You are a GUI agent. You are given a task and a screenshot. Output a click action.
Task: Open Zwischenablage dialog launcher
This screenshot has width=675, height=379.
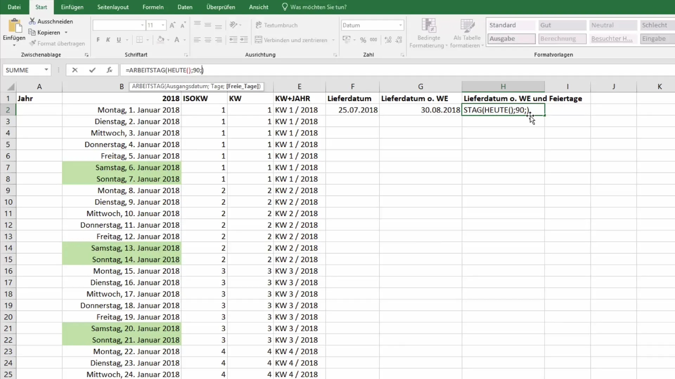86,55
